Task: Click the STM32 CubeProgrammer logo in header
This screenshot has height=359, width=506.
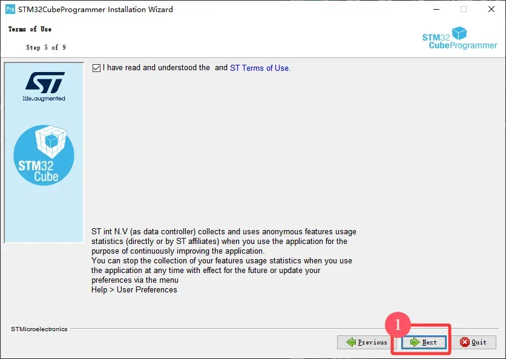Action: click(x=459, y=38)
